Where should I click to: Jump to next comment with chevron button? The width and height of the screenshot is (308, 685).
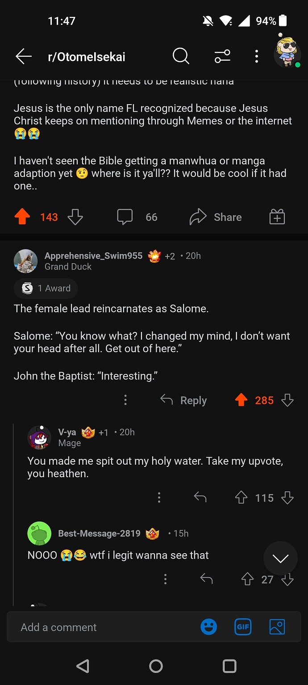point(280,559)
